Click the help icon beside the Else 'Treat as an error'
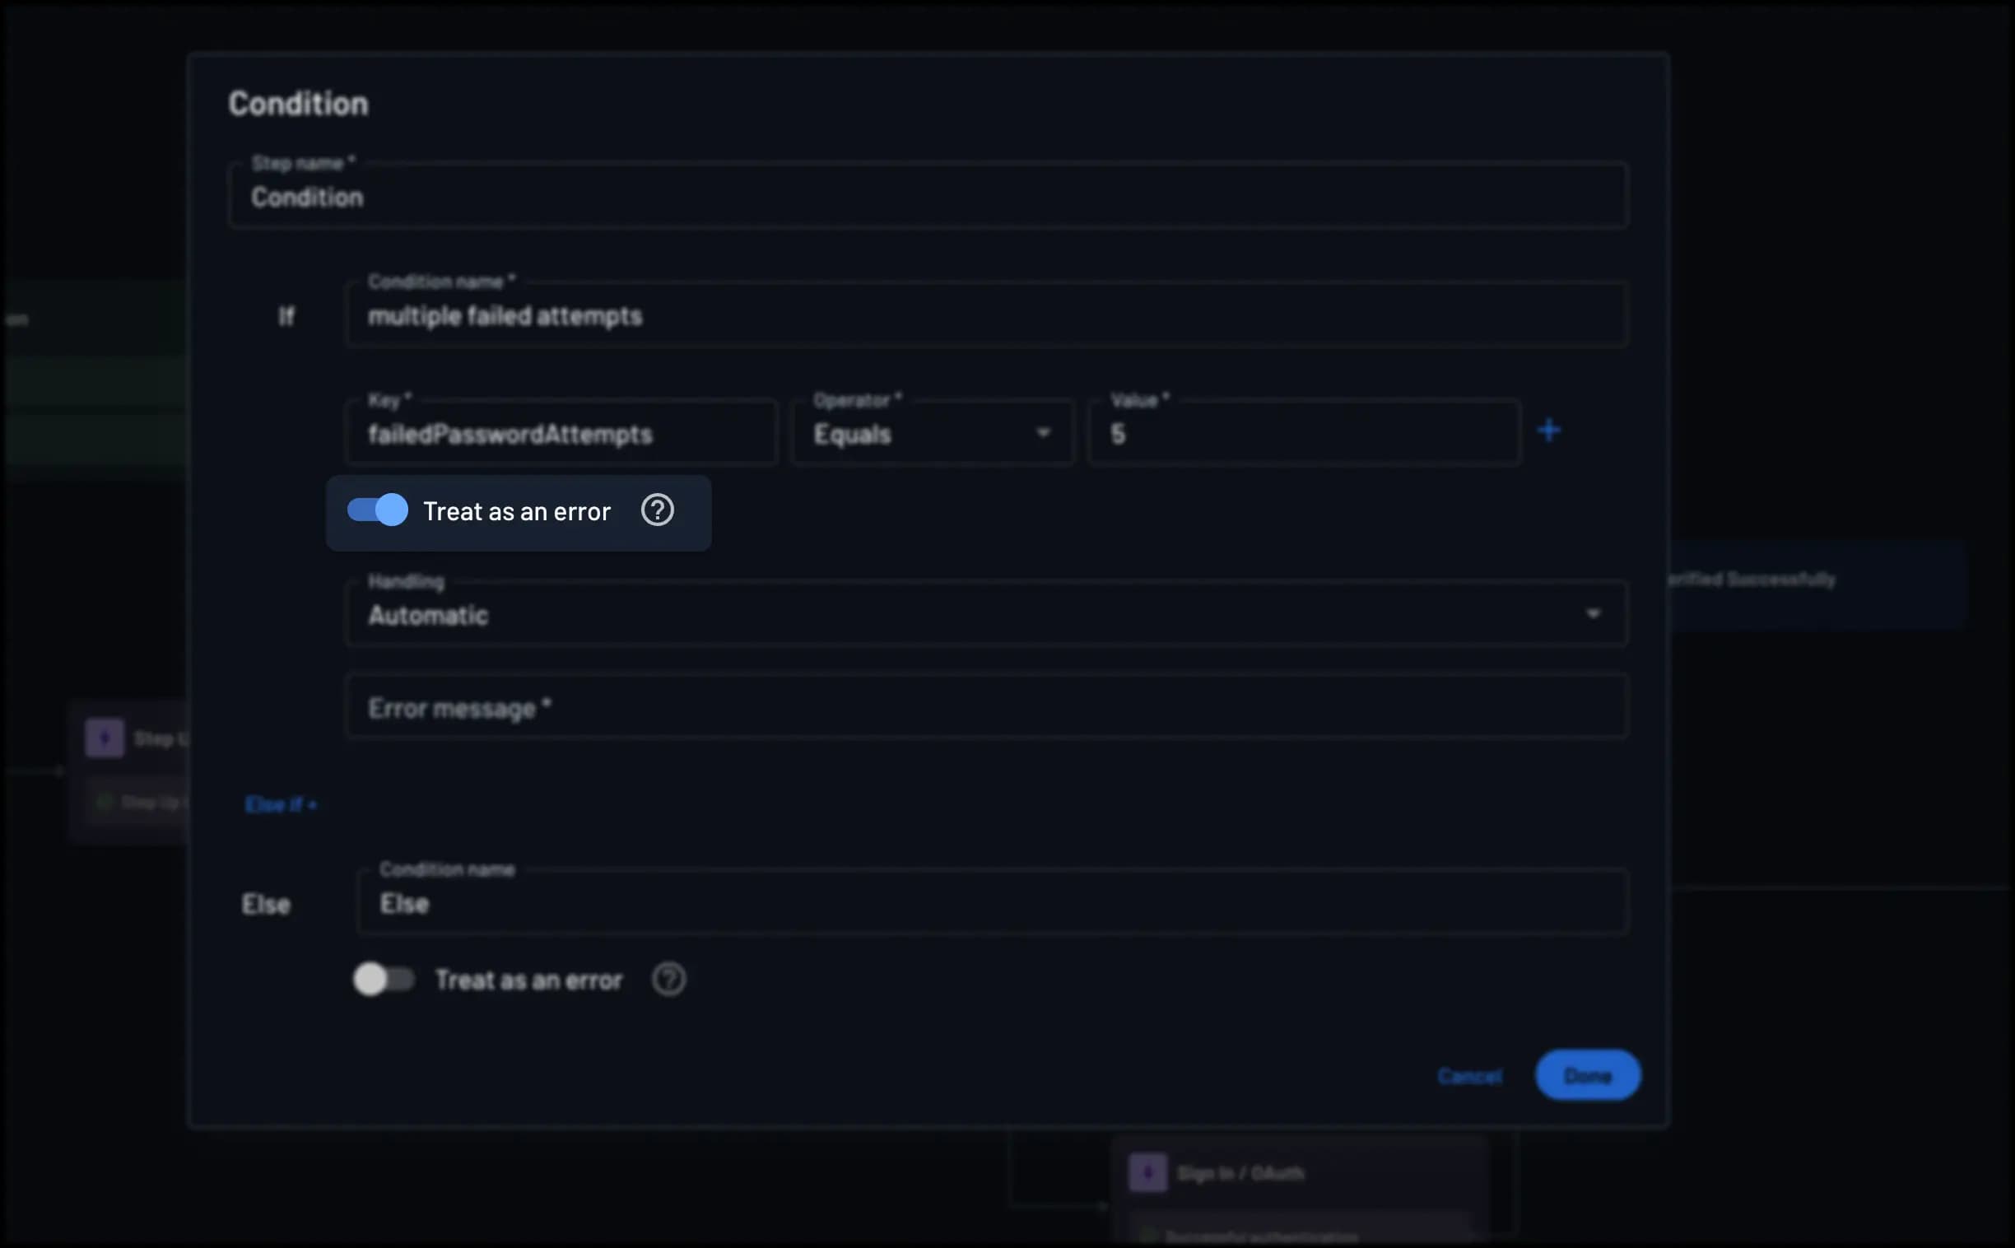Screen dimensions: 2015x1248 (x=668, y=980)
